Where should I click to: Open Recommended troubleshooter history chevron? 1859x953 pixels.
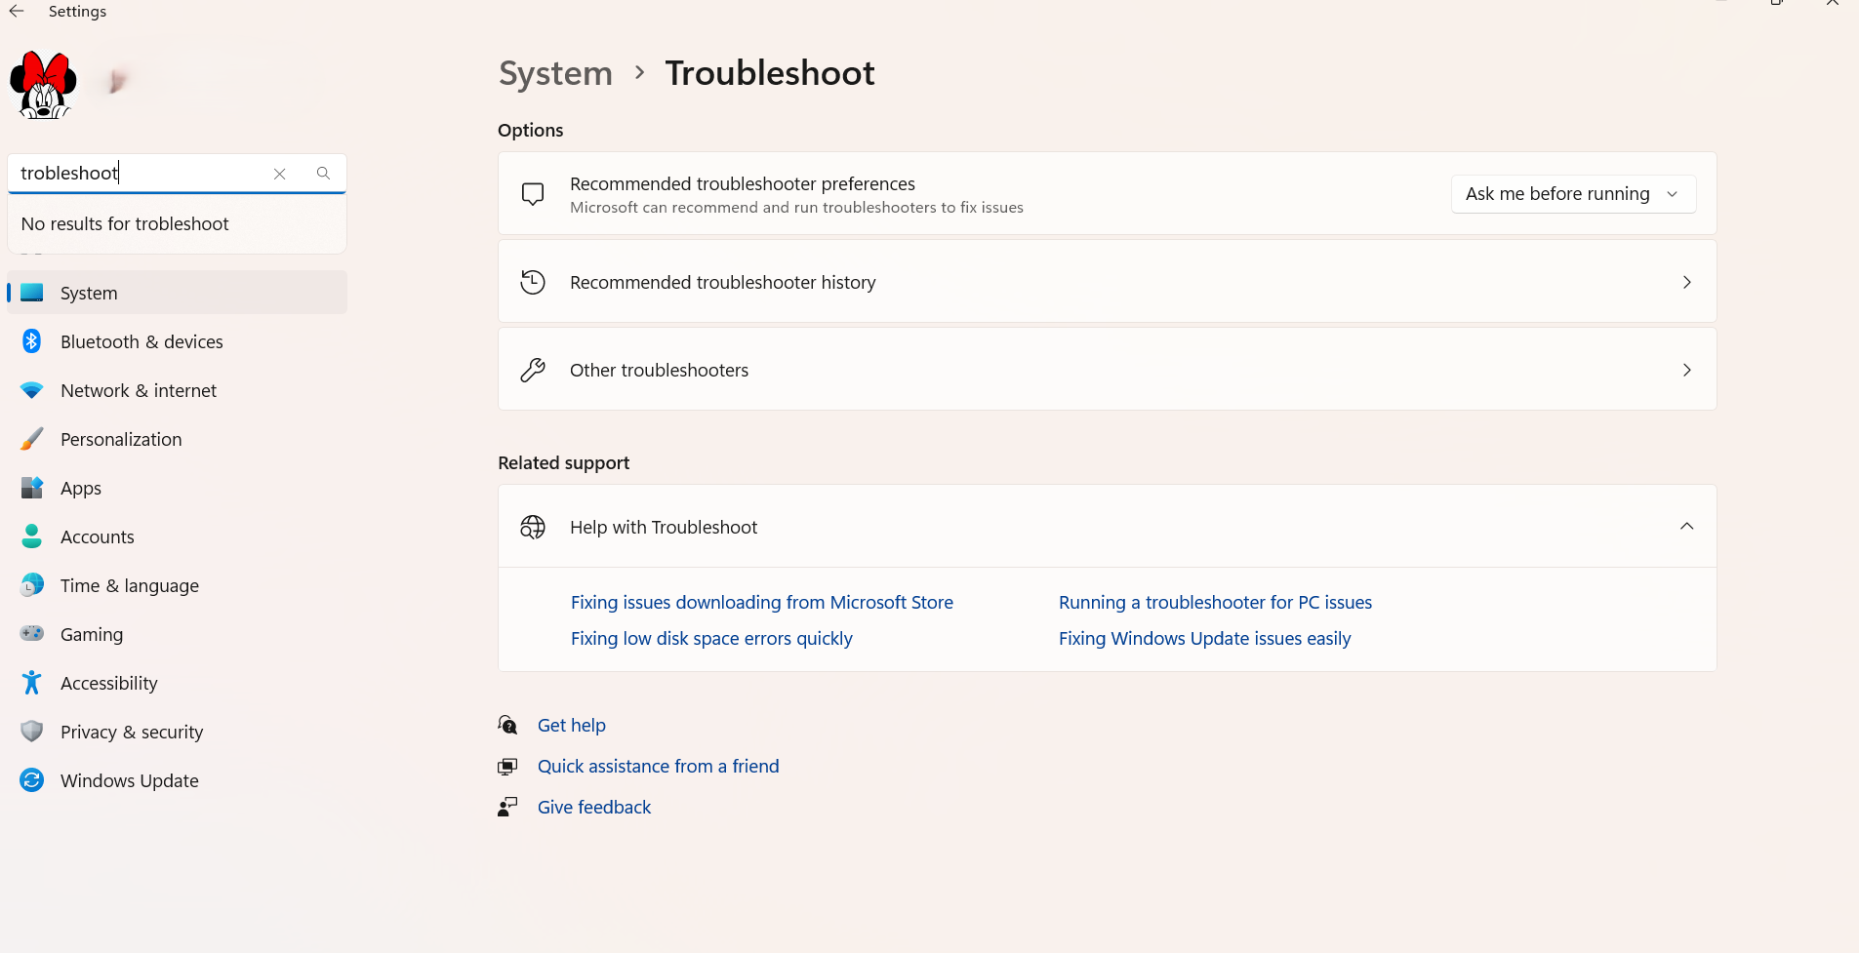pyautogui.click(x=1686, y=282)
